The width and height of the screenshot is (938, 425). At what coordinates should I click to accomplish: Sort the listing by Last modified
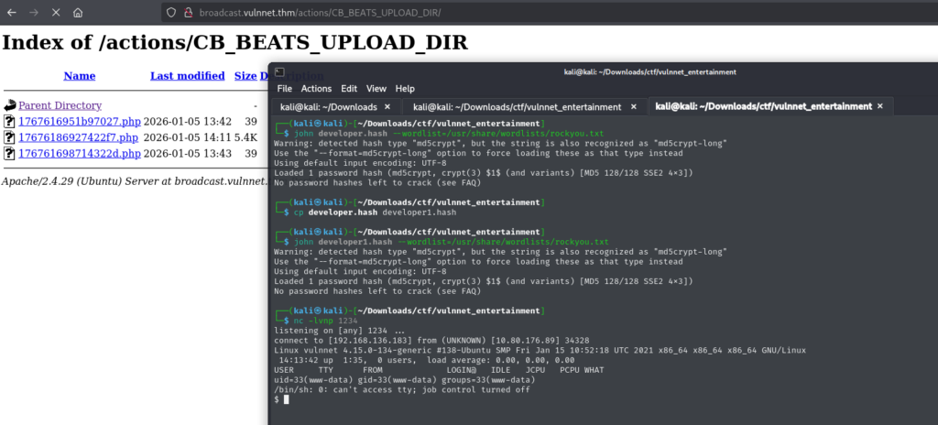[x=187, y=76]
